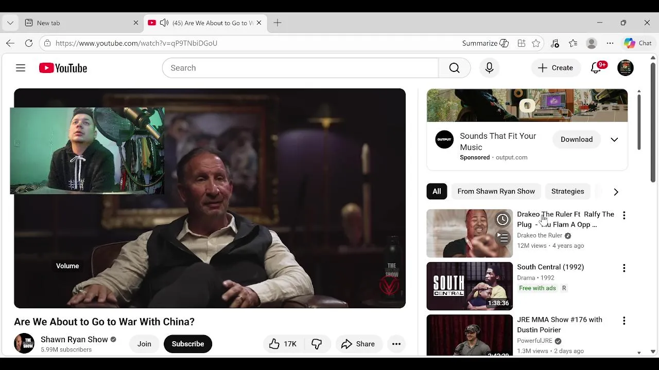Viewport: 659px width, 370px height.
Task: Open options for JRE MMA Show video
Action: [x=624, y=321]
